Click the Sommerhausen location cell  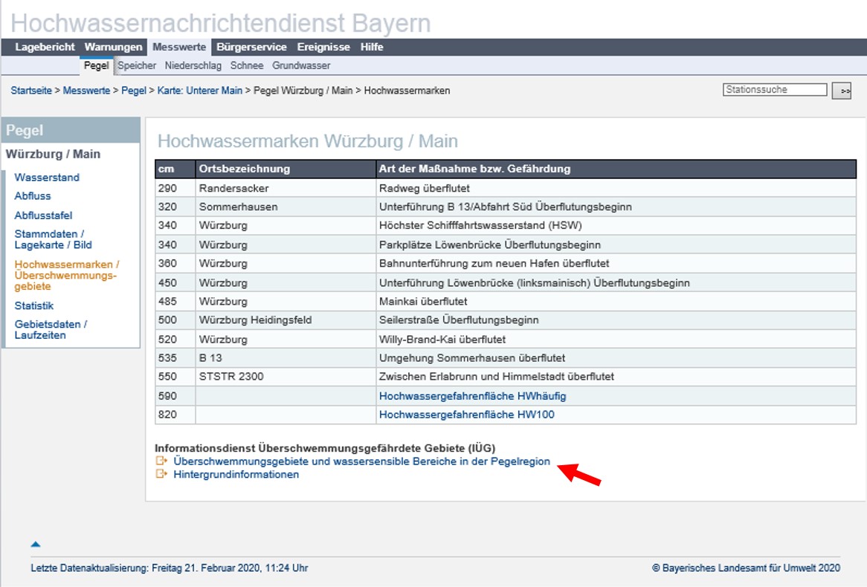coord(286,207)
